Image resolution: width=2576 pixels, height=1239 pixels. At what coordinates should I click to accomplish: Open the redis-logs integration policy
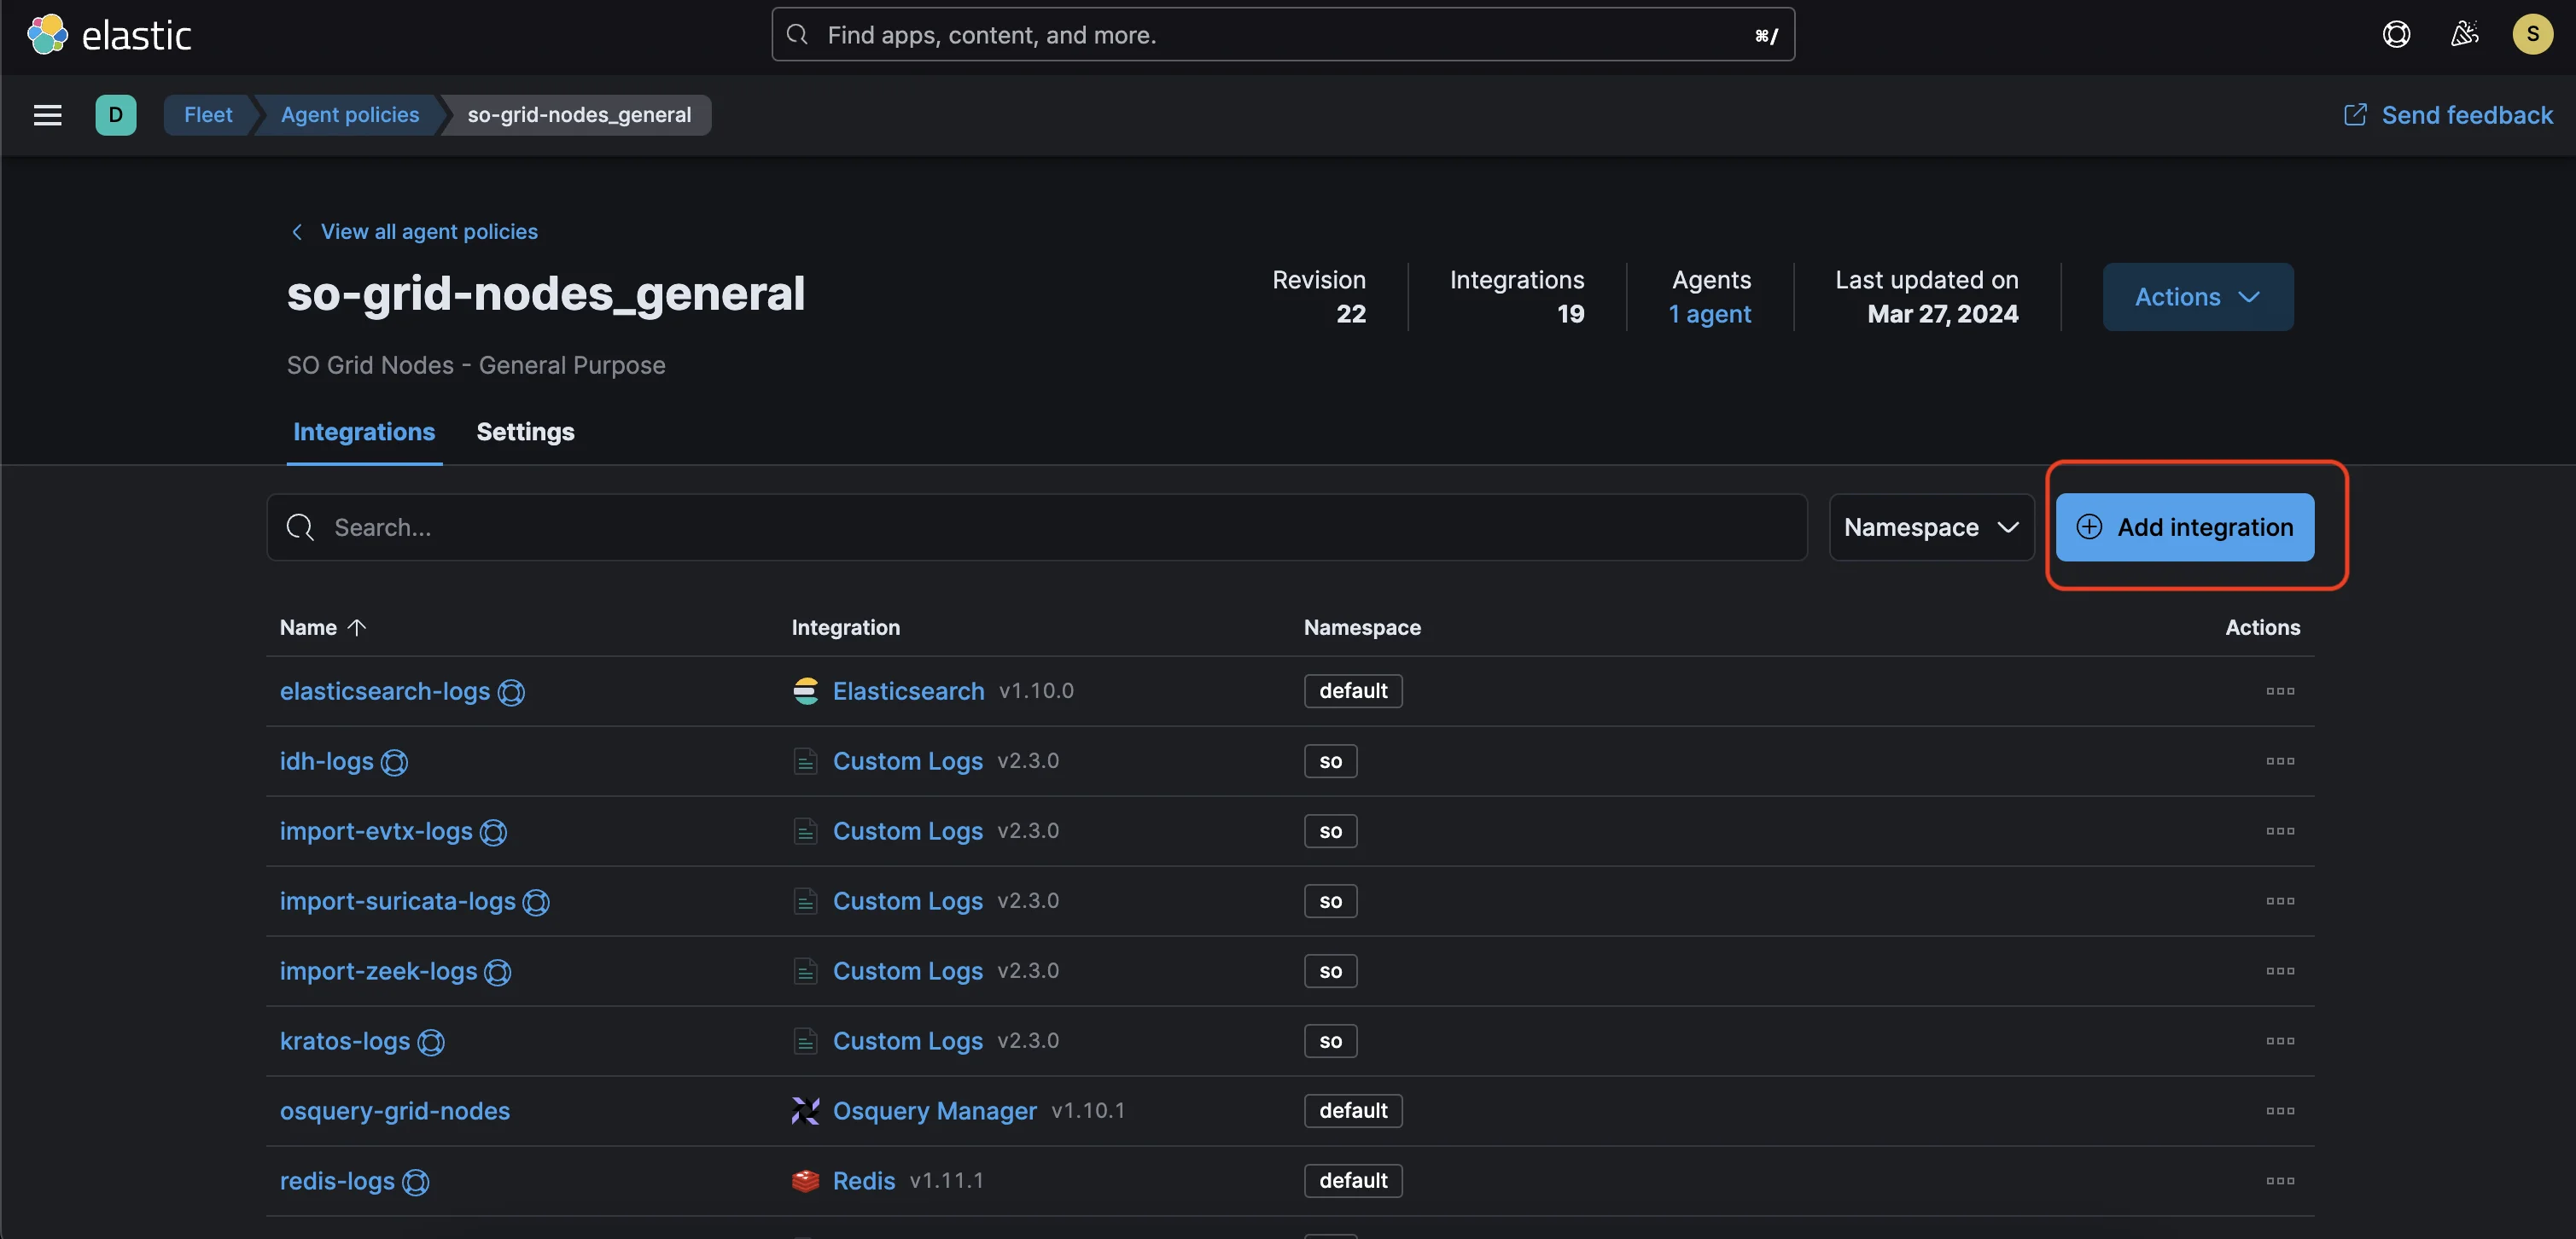coord(337,1181)
